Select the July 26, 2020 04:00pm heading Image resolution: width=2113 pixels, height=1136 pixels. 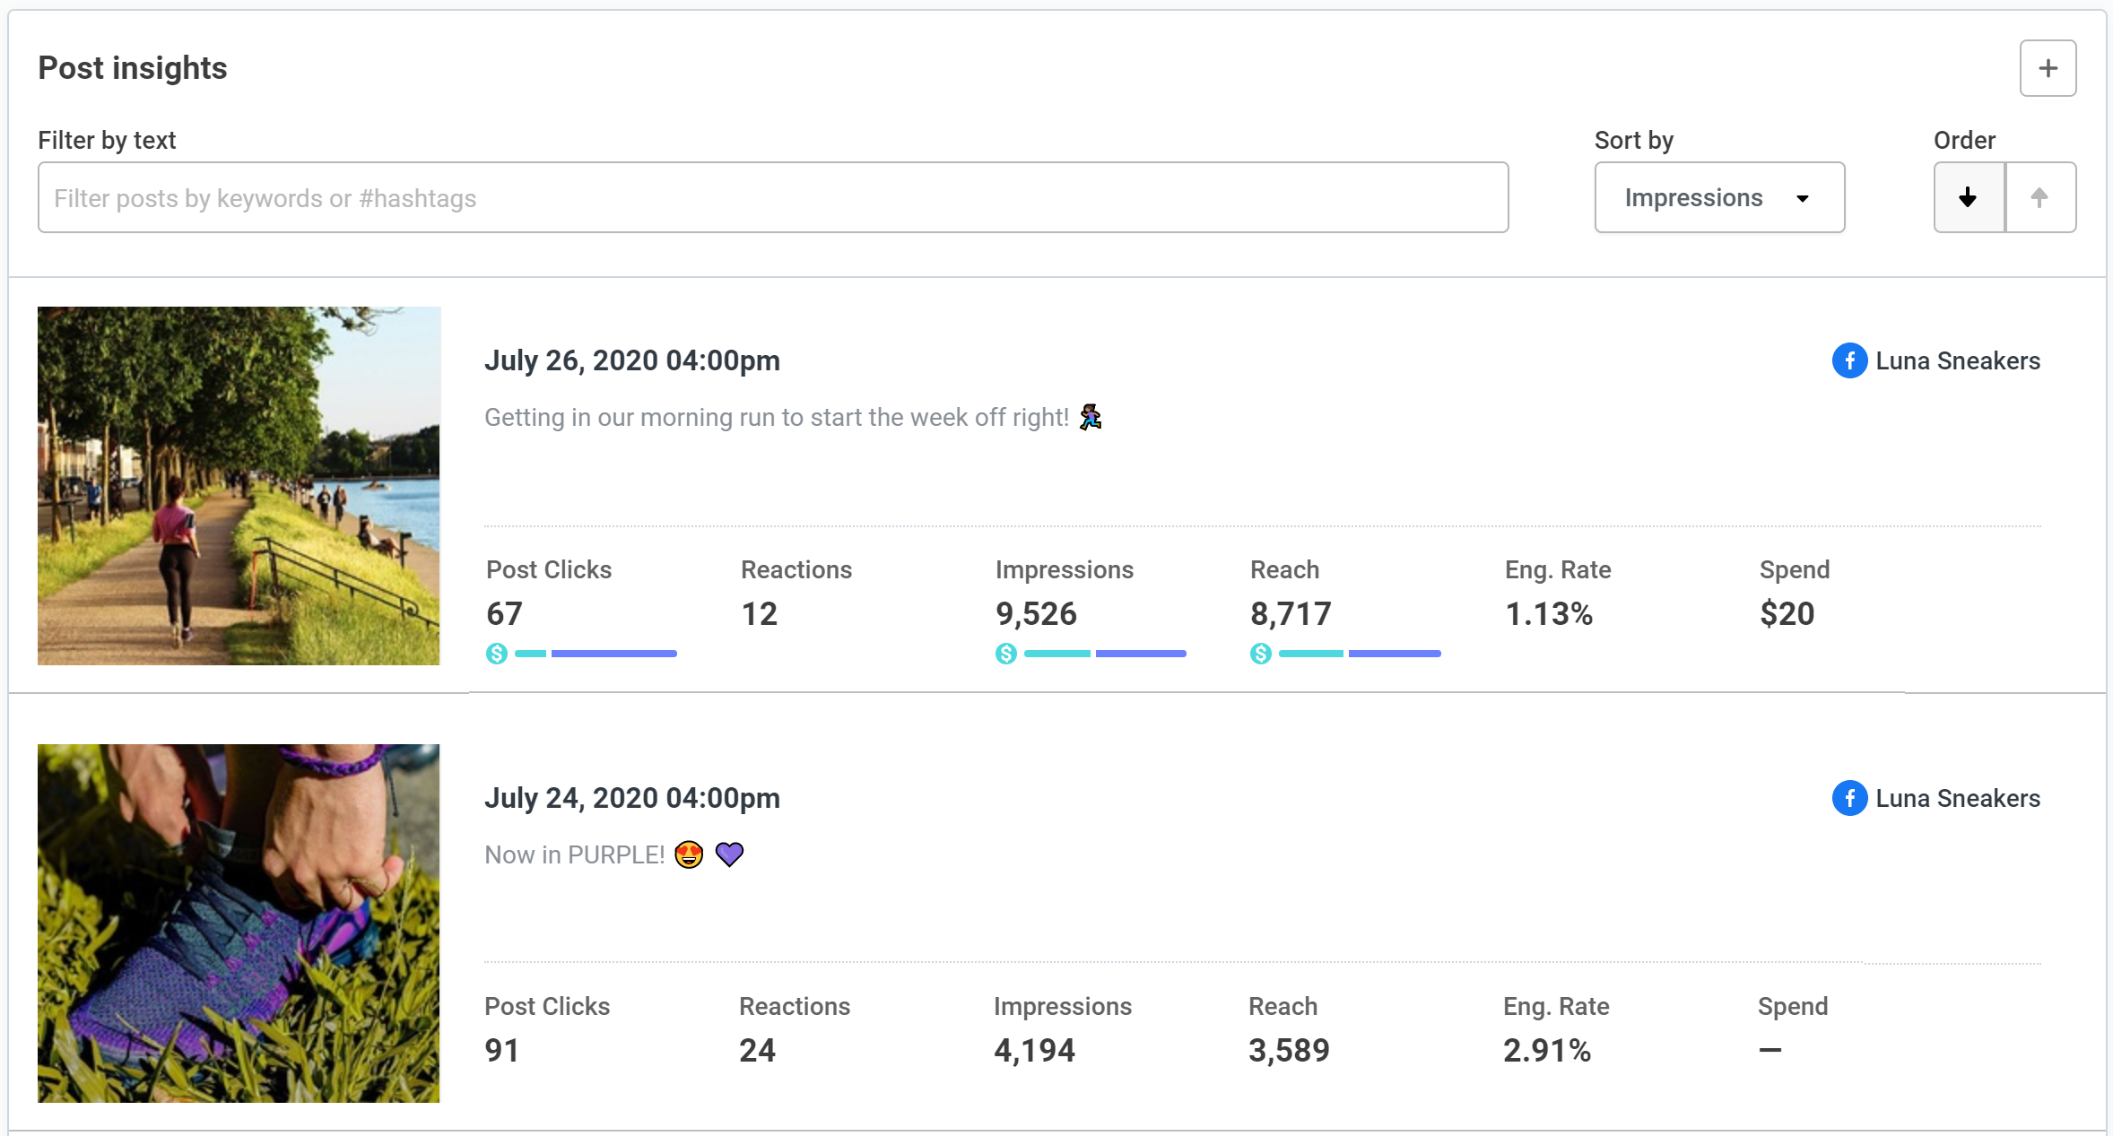tap(632, 360)
